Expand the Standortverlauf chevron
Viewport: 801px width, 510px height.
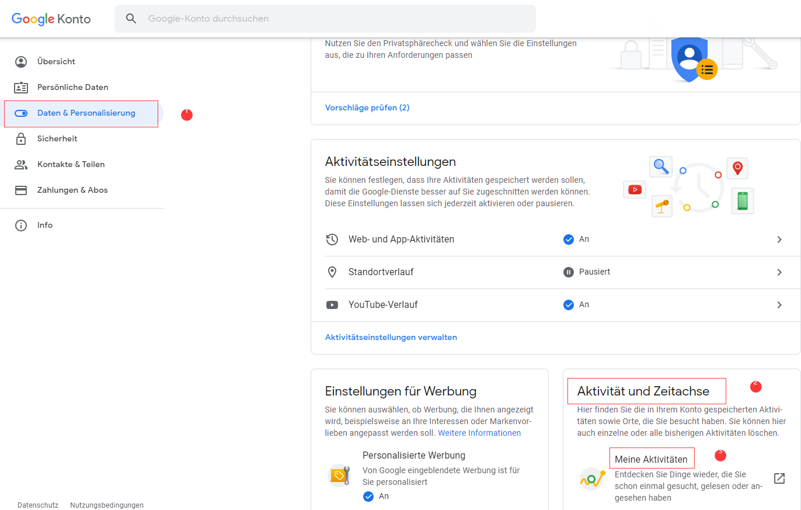point(779,272)
